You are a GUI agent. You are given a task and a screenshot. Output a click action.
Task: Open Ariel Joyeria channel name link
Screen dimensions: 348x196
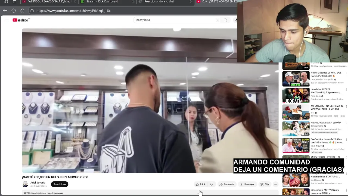pyautogui.click(x=38, y=183)
